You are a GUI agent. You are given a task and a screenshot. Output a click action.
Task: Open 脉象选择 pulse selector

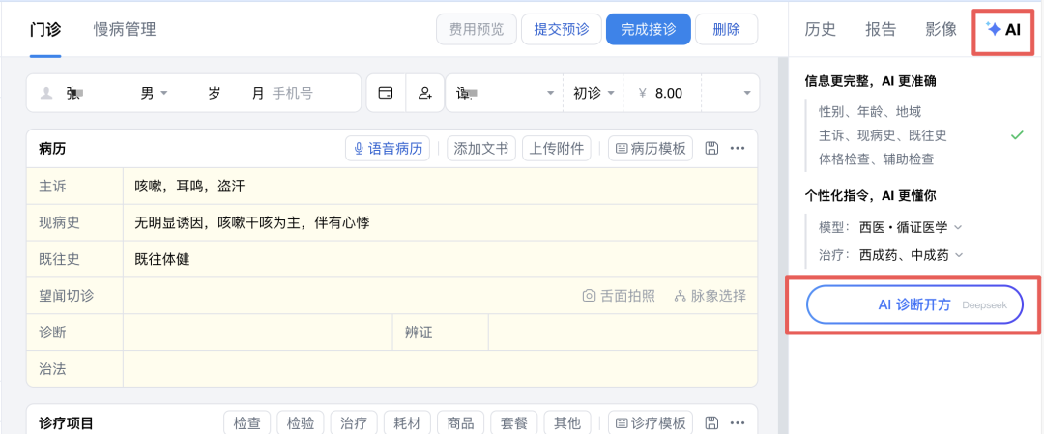(x=710, y=296)
